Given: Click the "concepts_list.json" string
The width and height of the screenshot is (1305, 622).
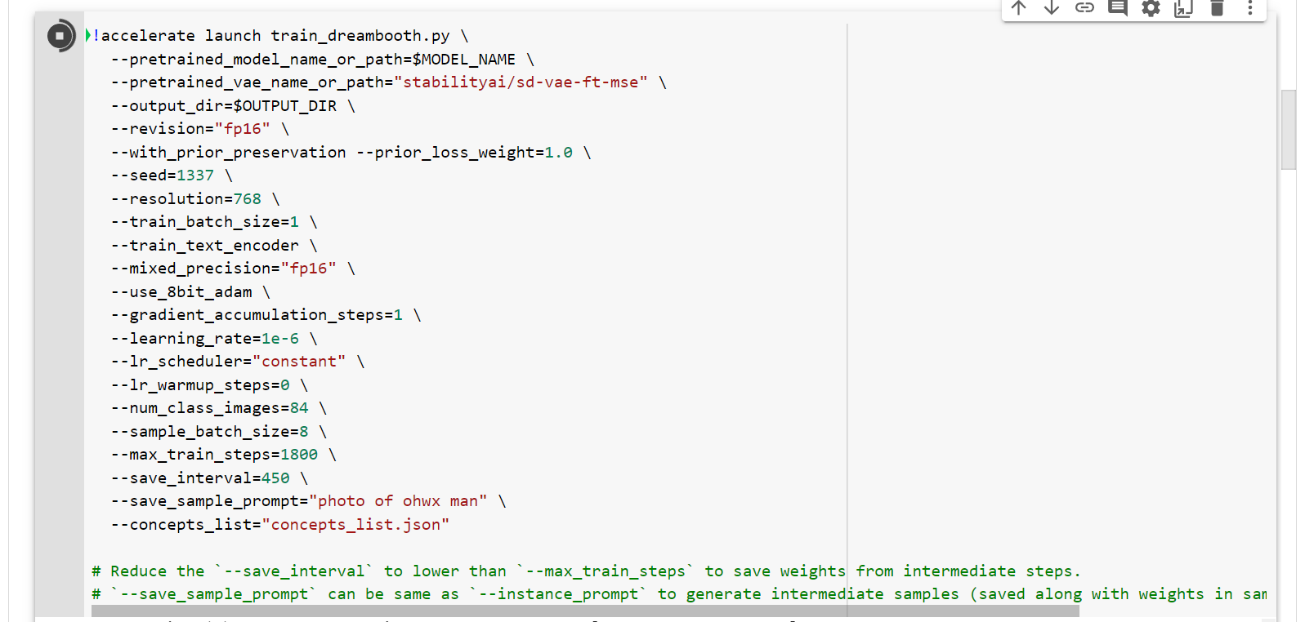Looking at the screenshot, I should click(355, 525).
